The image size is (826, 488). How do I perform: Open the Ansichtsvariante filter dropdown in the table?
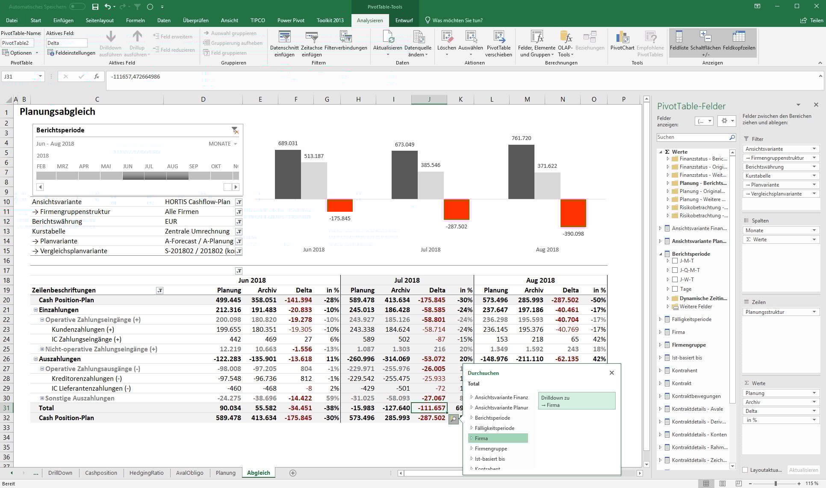coord(239,202)
